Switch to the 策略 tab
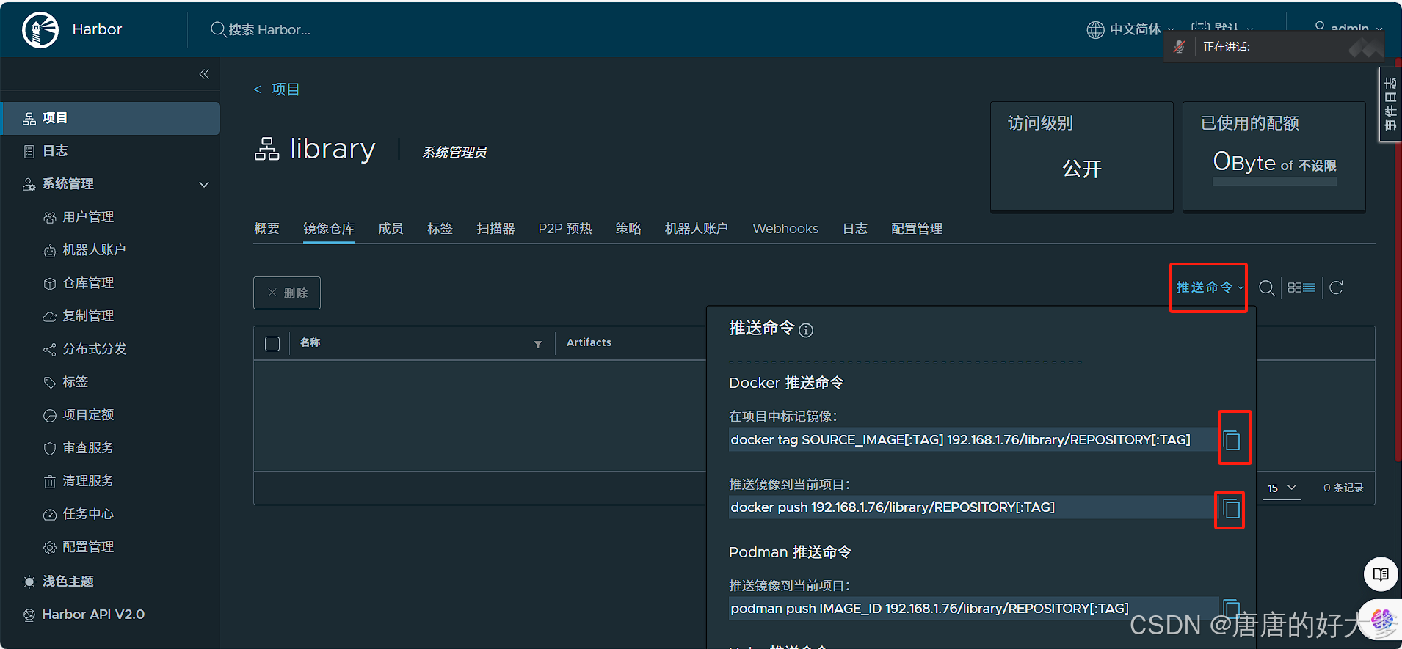1402x649 pixels. click(628, 229)
